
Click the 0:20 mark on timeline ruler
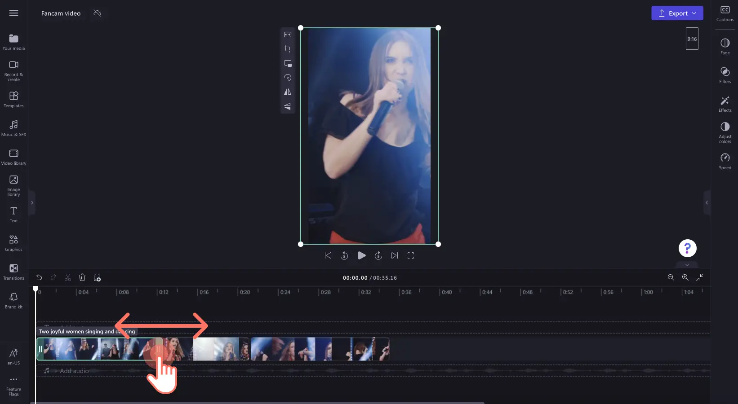coord(245,292)
